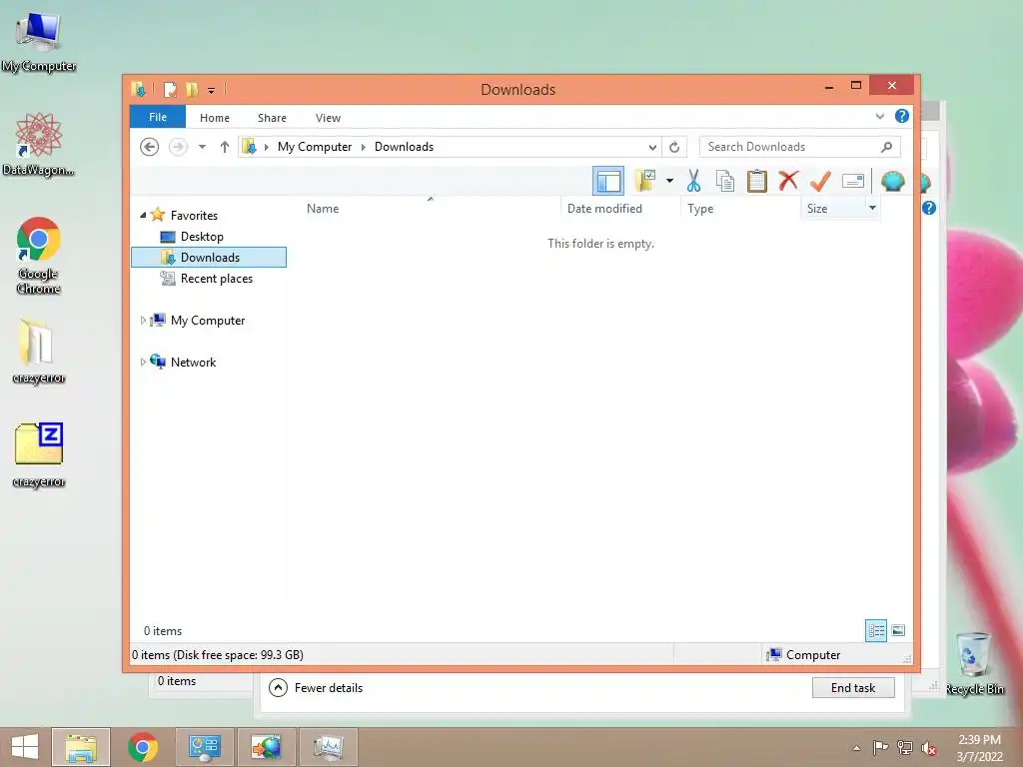Click My Computer in the address breadcrumb
Image resolution: width=1023 pixels, height=767 pixels.
pos(315,147)
